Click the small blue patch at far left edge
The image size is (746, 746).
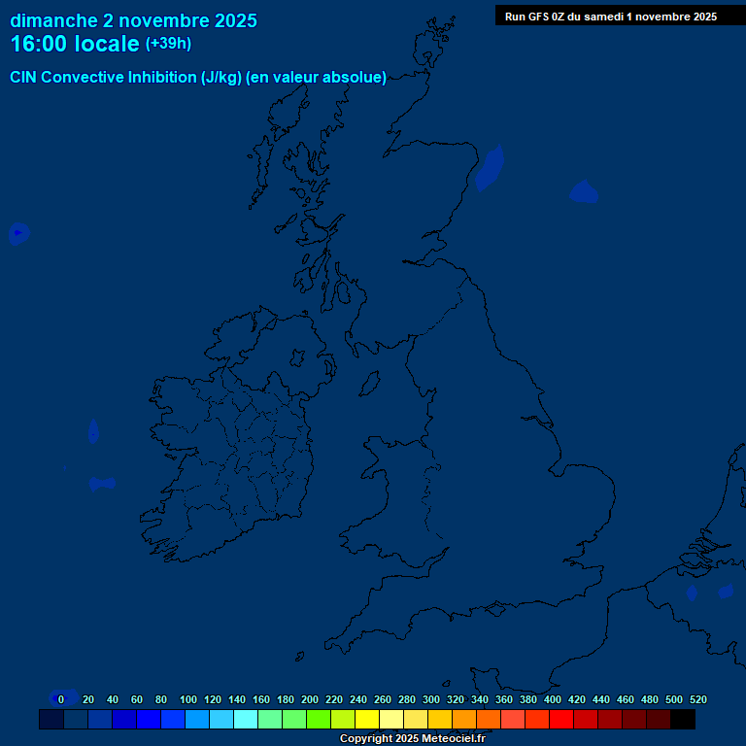(x=18, y=233)
